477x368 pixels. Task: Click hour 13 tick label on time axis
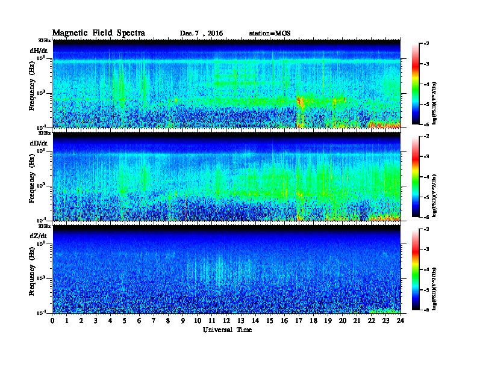point(241,321)
